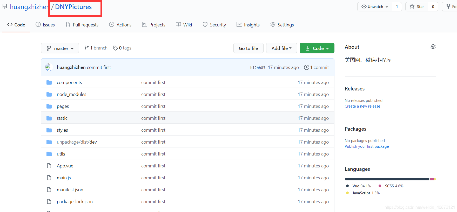The image size is (457, 212).
Task: Open the package-lock.json file
Action: (x=75, y=202)
